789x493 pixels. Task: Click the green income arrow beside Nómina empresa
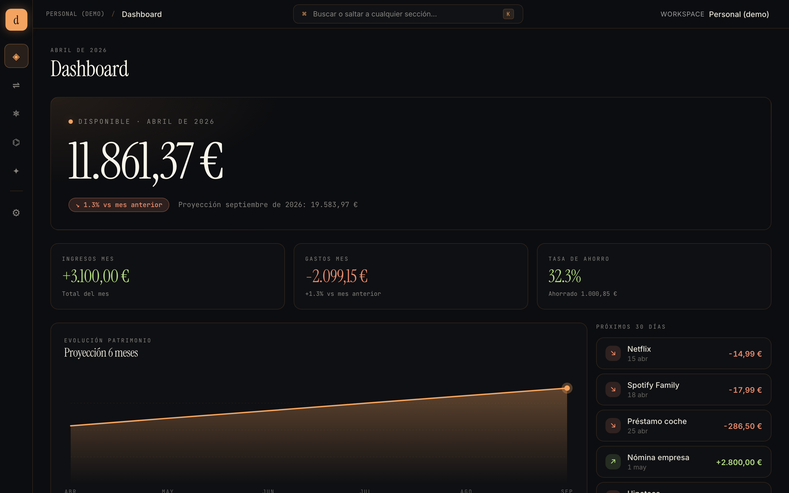pos(613,462)
